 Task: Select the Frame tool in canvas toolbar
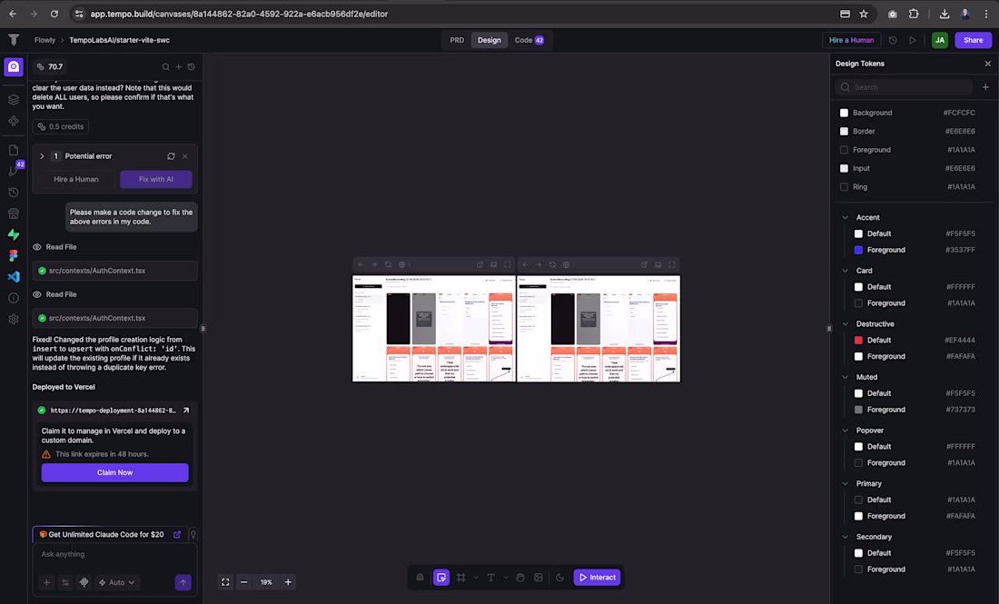coord(460,578)
